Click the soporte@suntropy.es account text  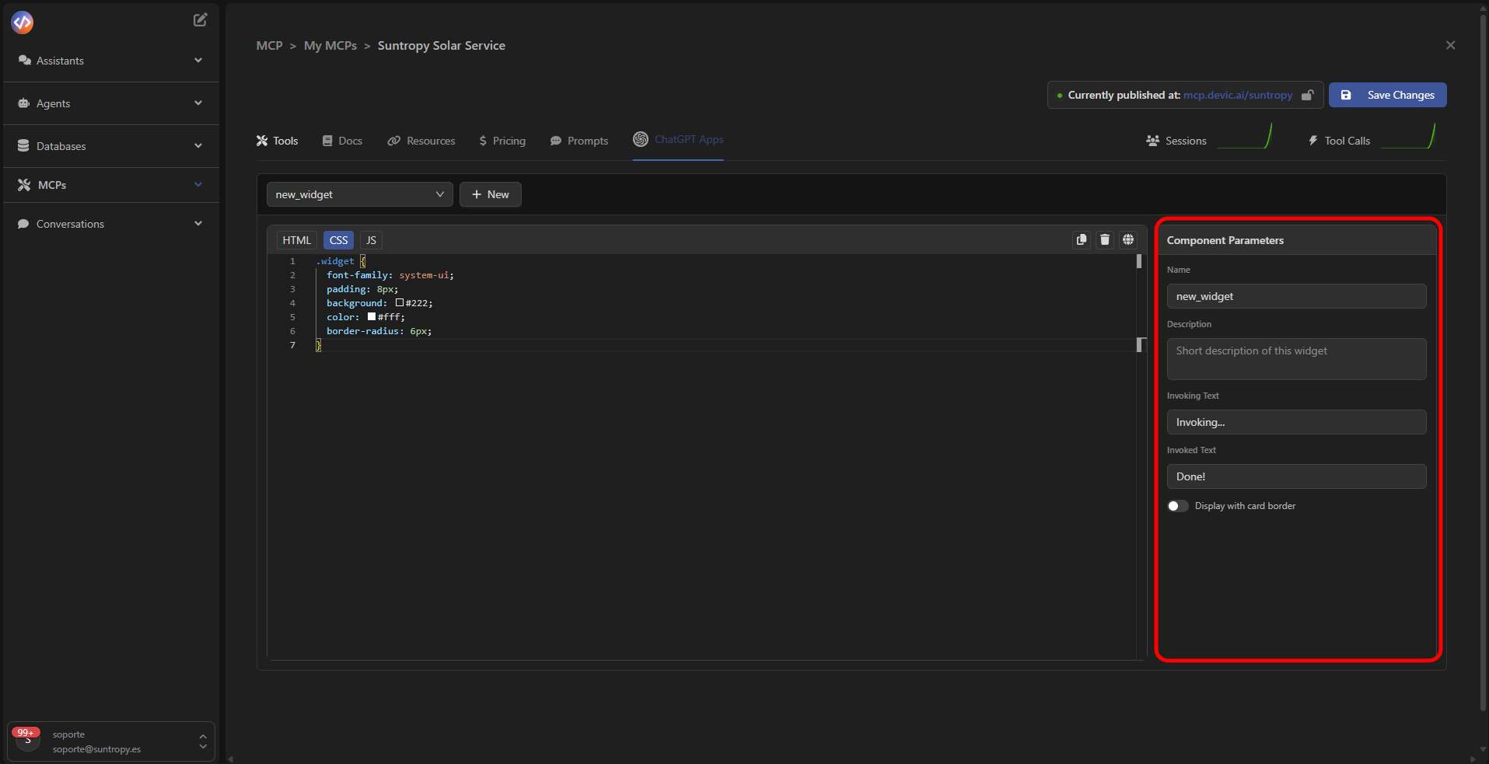click(x=96, y=749)
